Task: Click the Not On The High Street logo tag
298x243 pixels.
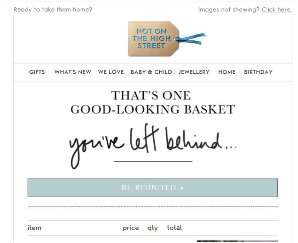Action: (x=154, y=39)
